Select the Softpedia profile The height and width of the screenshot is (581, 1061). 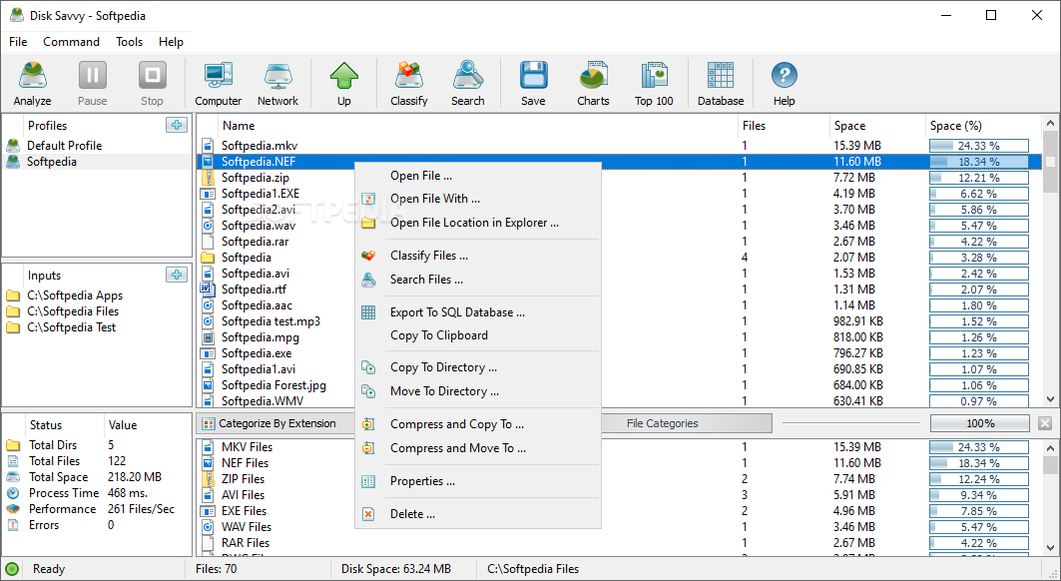pyautogui.click(x=52, y=161)
